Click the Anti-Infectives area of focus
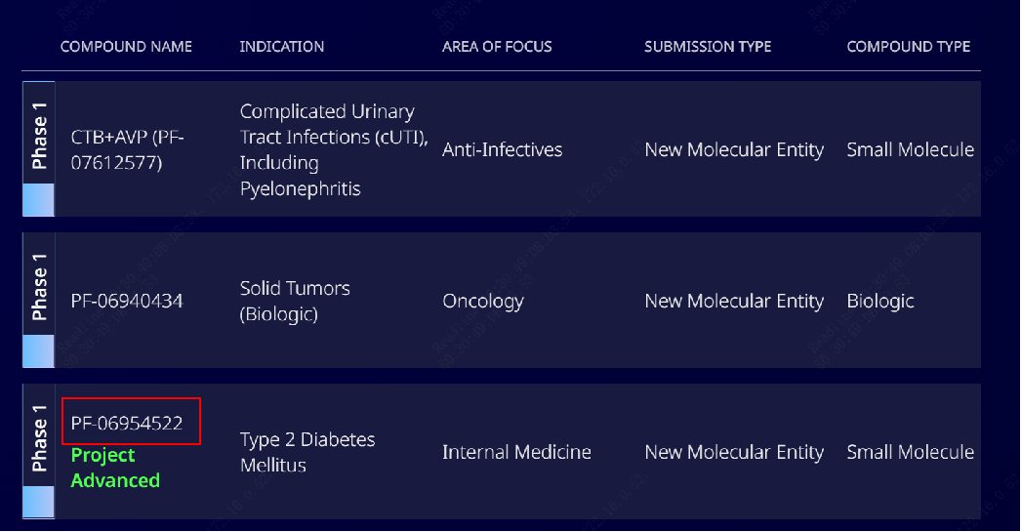Screen dimensions: 1021x532 (502, 149)
